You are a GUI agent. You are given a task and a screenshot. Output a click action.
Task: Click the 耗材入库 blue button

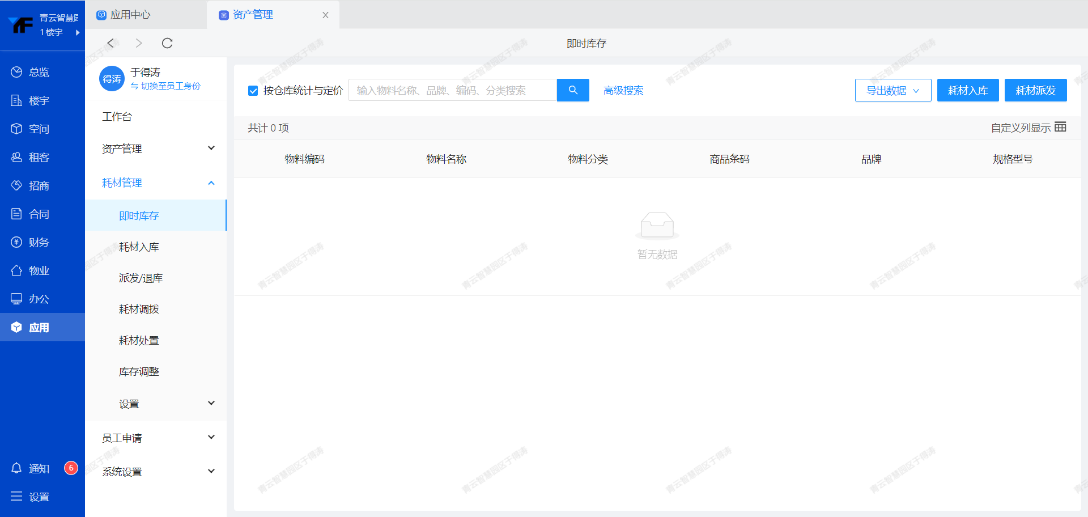(967, 90)
